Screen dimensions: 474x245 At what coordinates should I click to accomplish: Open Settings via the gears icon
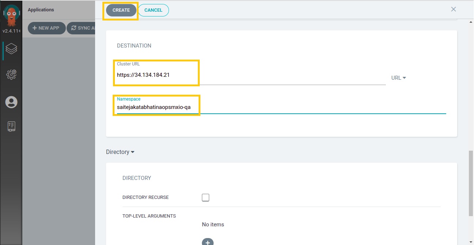[x=11, y=75]
